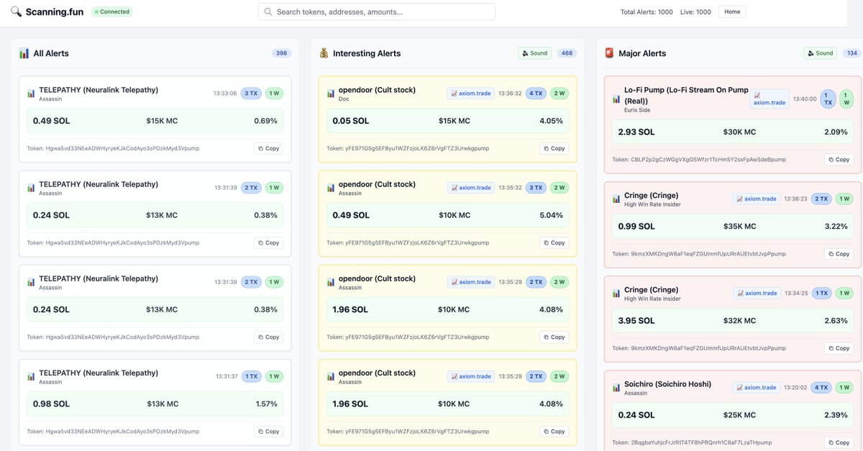This screenshot has height=451, width=863.
Task: Click the siren icon beside Major Alerts
Action: (x=609, y=53)
